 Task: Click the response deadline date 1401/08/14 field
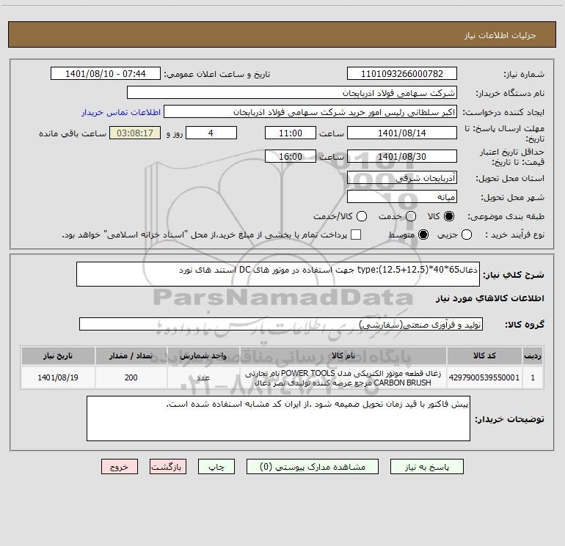[402, 133]
